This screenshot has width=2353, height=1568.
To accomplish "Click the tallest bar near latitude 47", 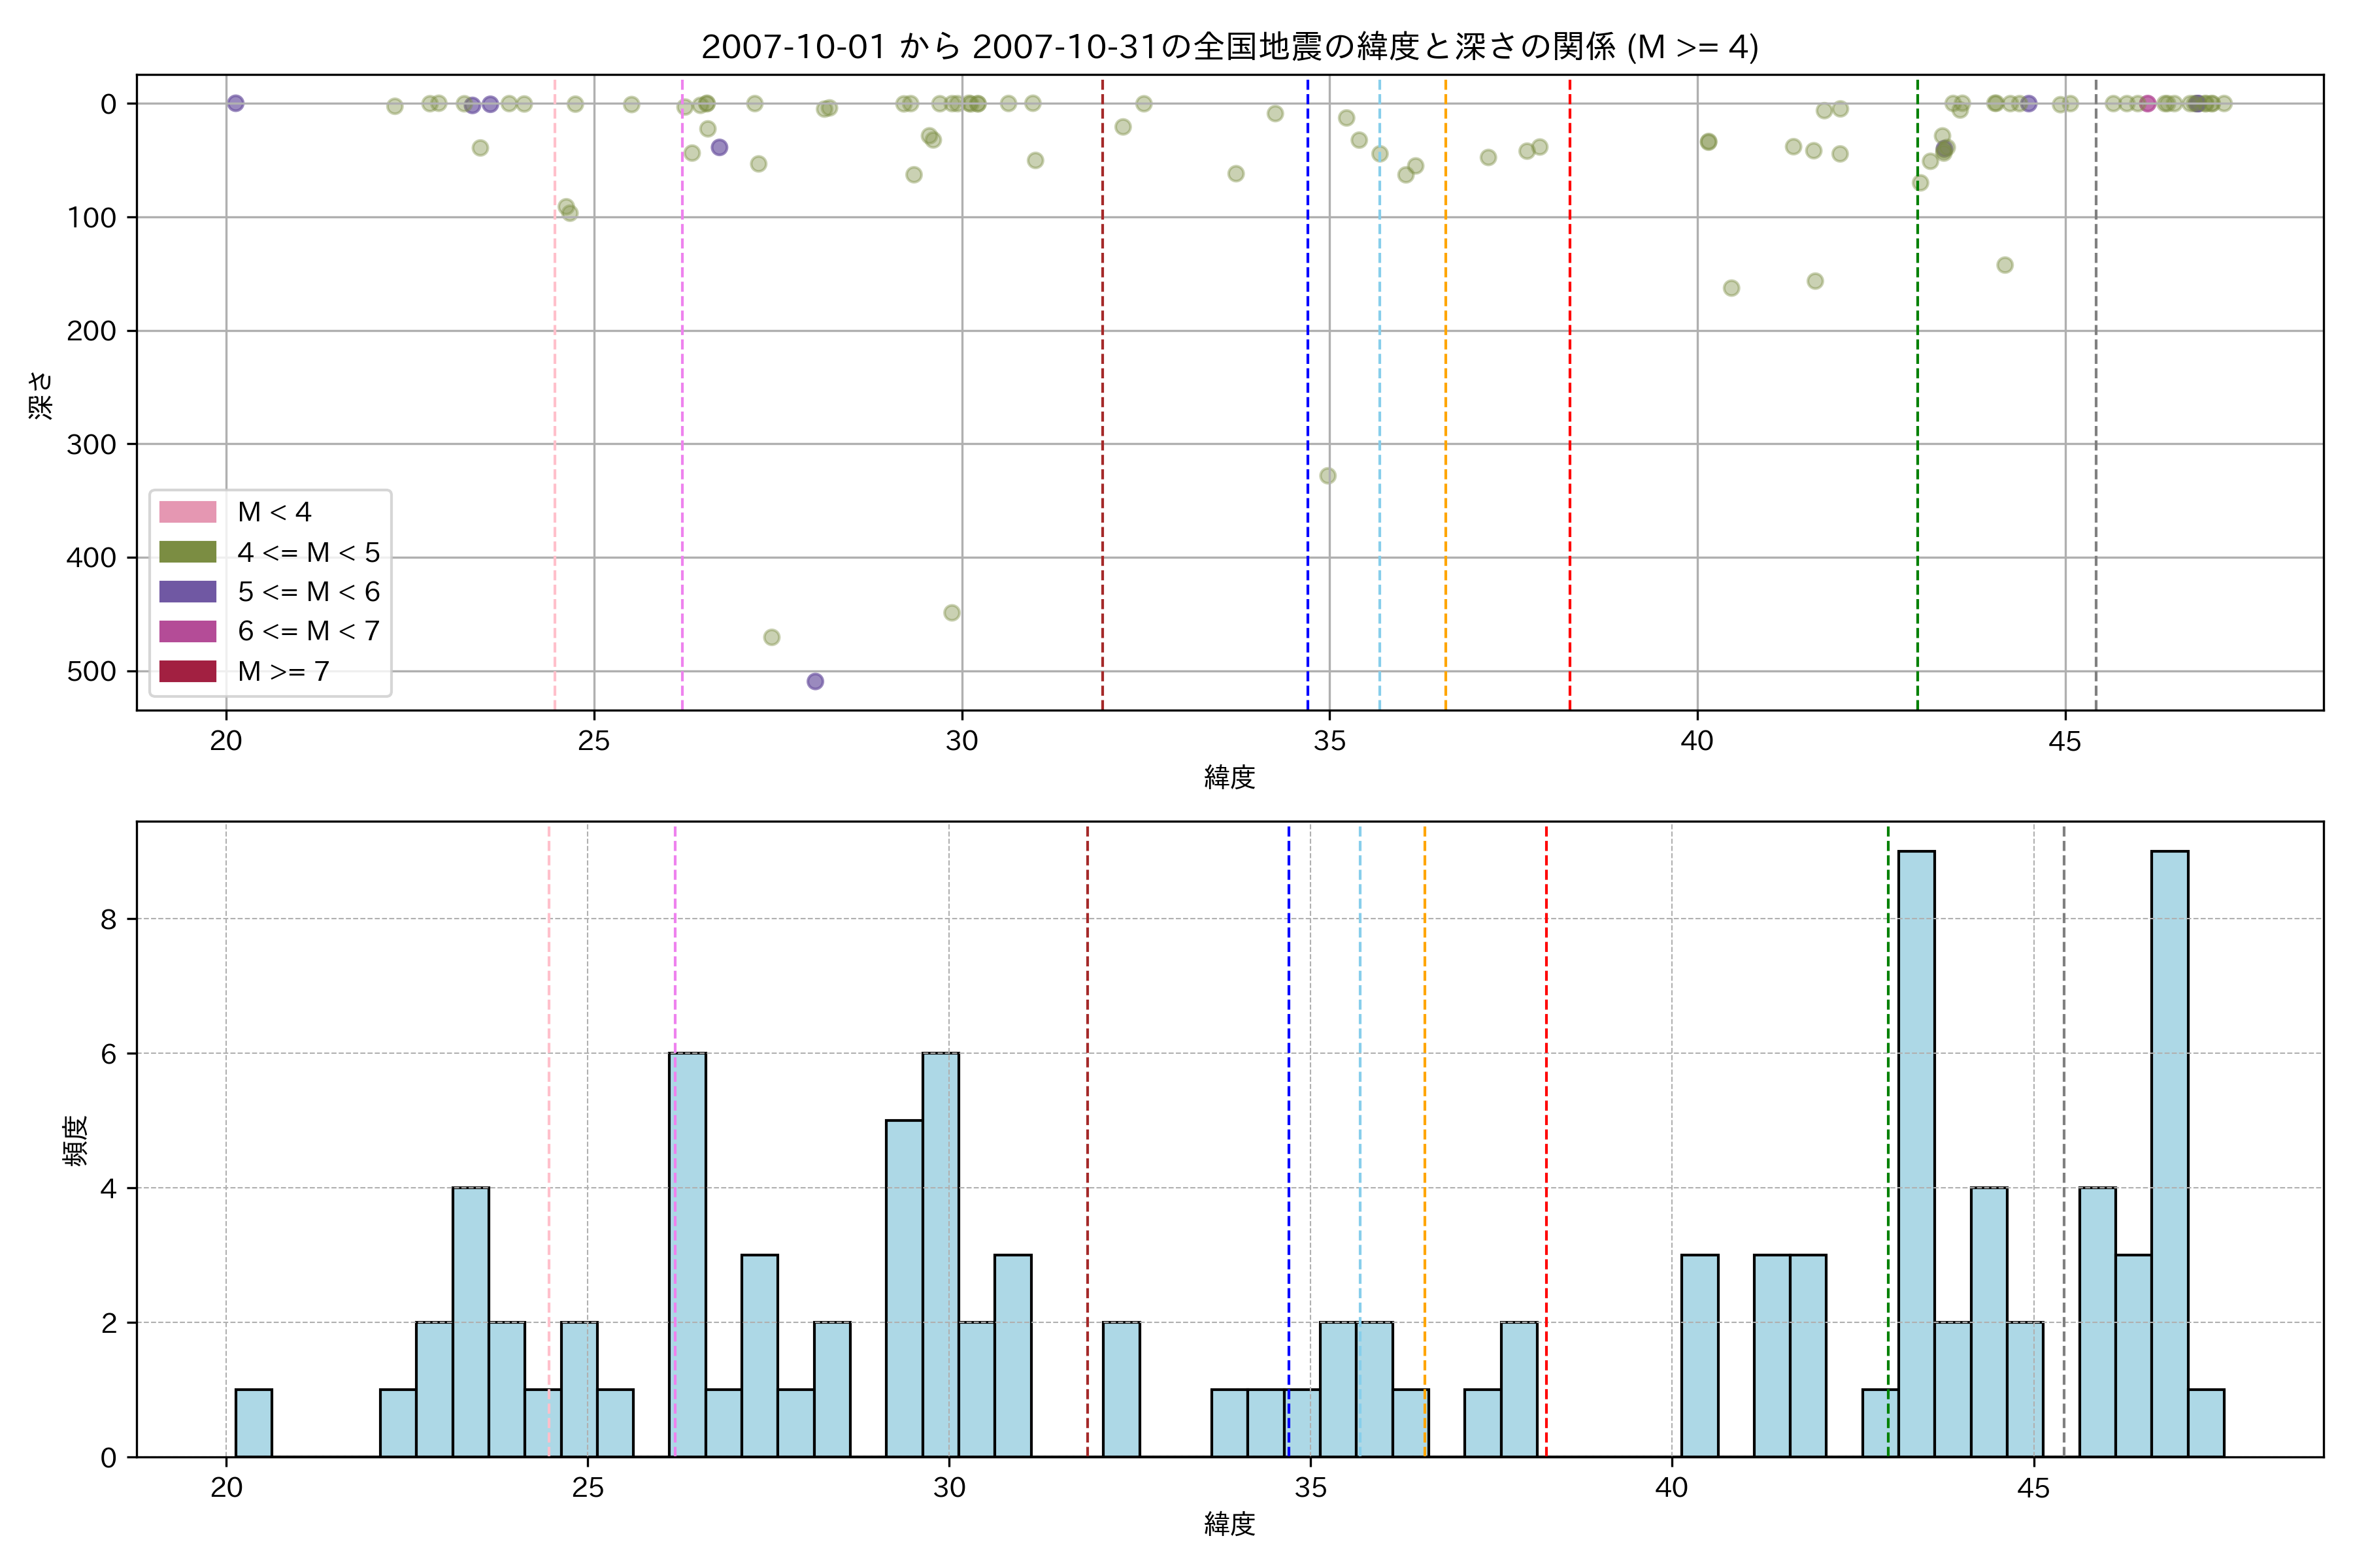I will click(2169, 1153).
